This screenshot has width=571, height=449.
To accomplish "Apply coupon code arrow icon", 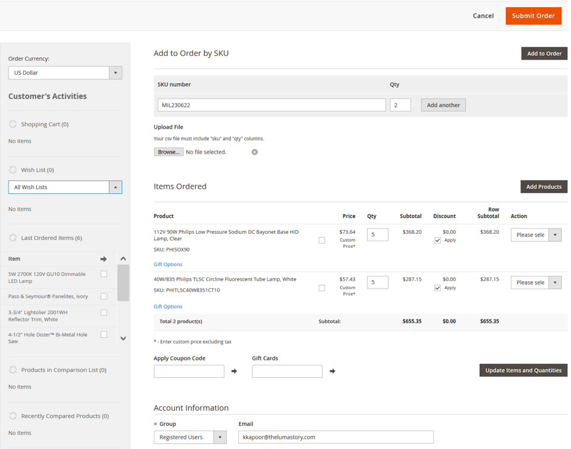I will [x=234, y=371].
